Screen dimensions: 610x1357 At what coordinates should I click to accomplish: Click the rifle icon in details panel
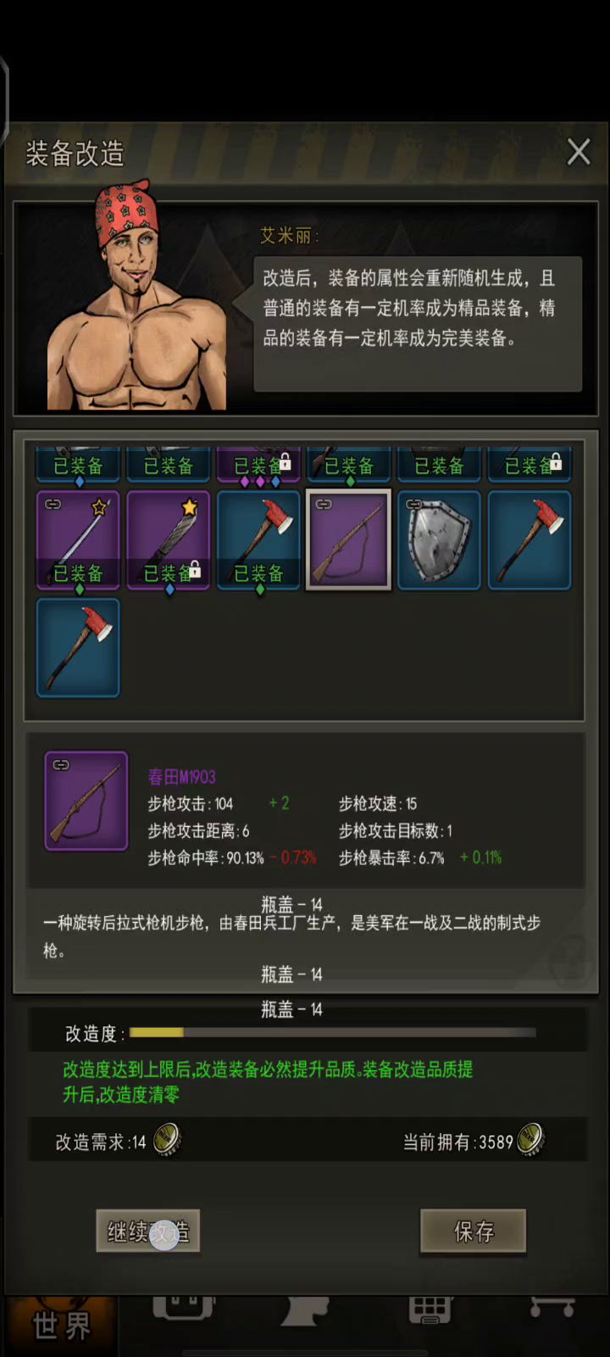point(86,801)
